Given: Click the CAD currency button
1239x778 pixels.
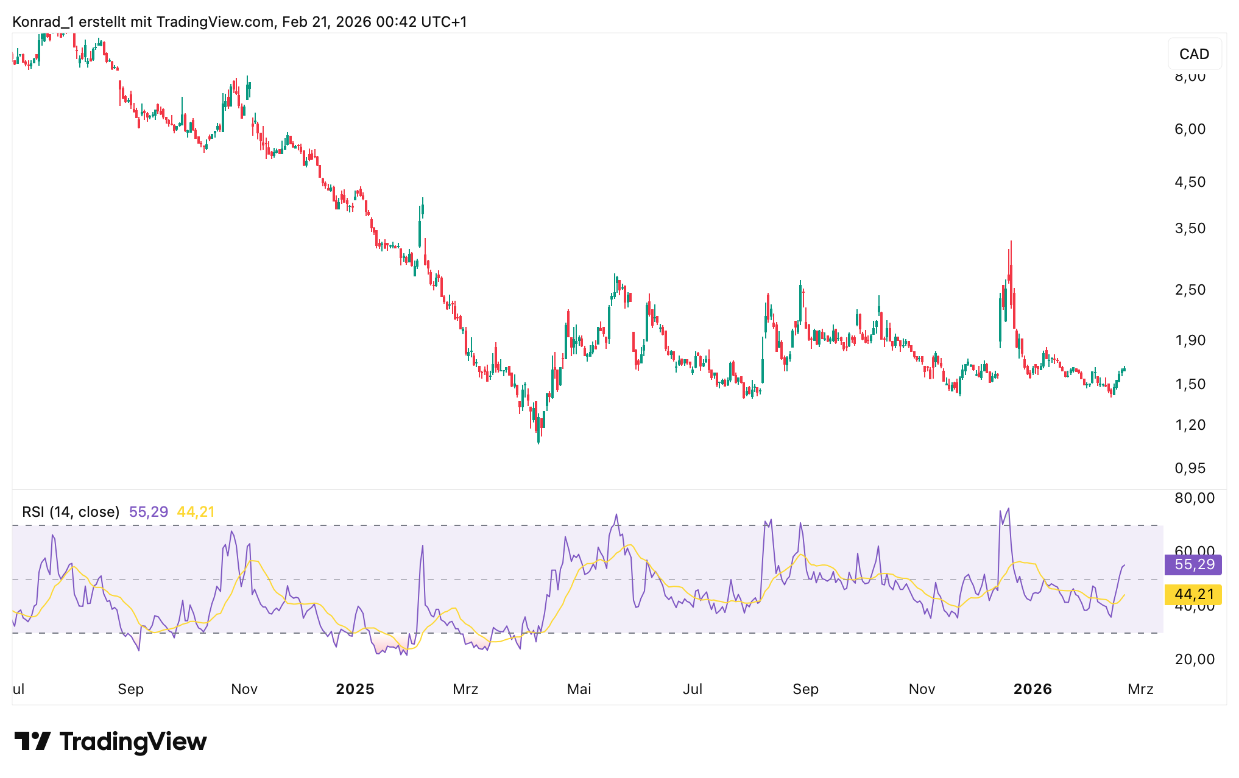Looking at the screenshot, I should coord(1194,54).
